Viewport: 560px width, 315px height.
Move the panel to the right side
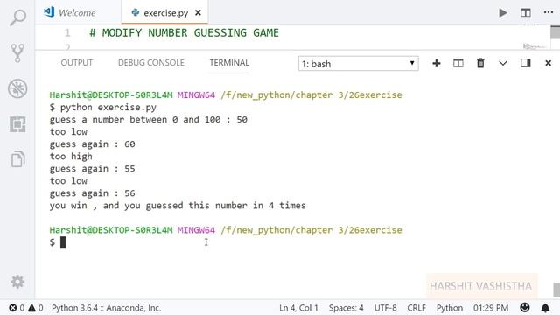pyautogui.click(x=525, y=63)
